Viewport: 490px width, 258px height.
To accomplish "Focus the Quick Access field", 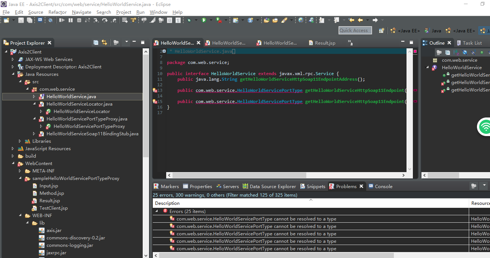I will tap(355, 30).
